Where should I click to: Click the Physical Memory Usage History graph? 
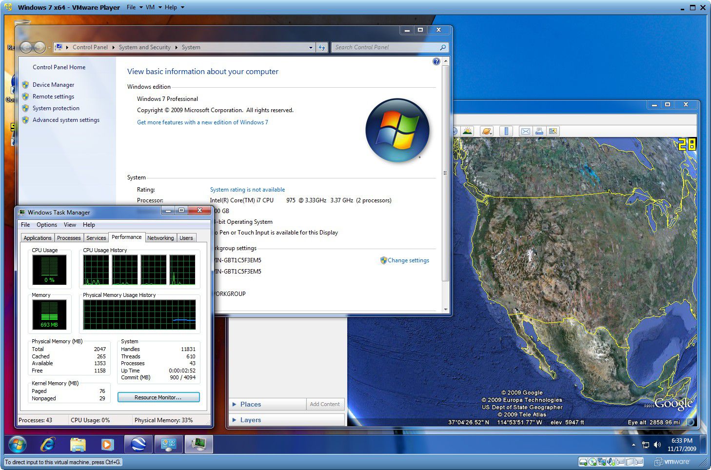(x=139, y=314)
